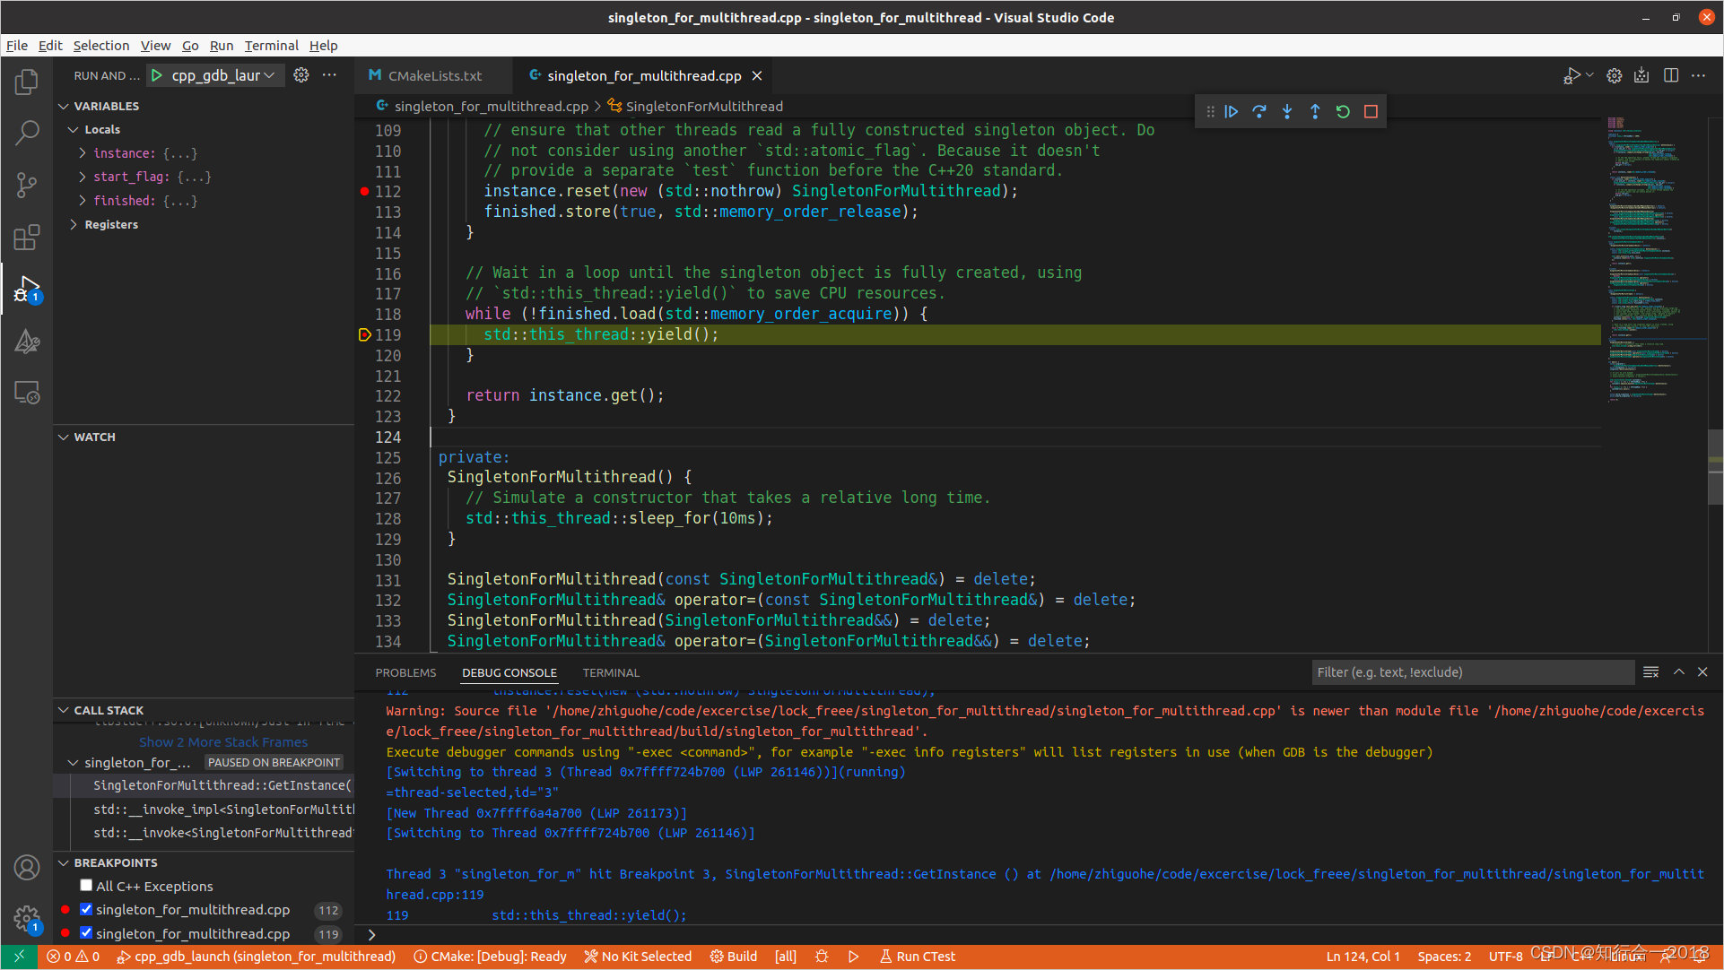Screen dimensions: 1724x970
Task: Open the Manage gear in activity bar
Action: pos(27,918)
